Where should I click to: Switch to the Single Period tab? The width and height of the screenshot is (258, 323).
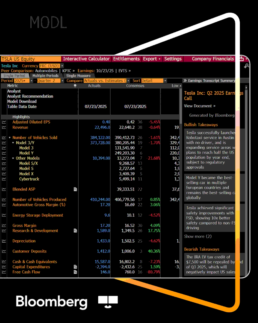[14, 76]
